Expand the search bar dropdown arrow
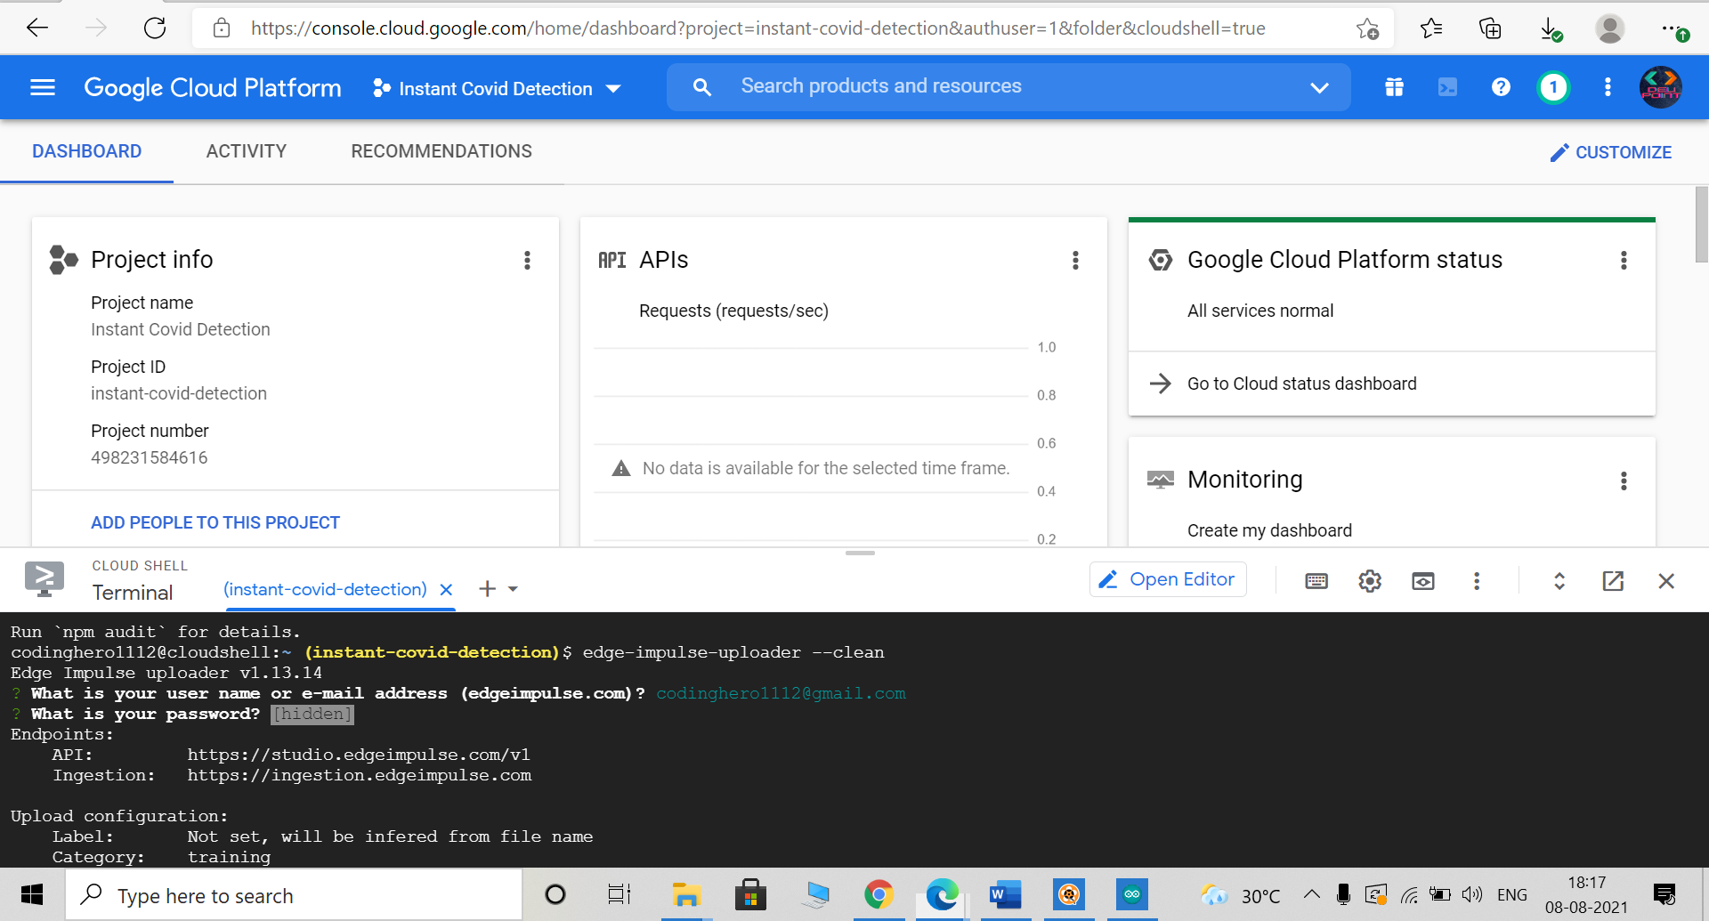The image size is (1709, 921). click(1319, 87)
